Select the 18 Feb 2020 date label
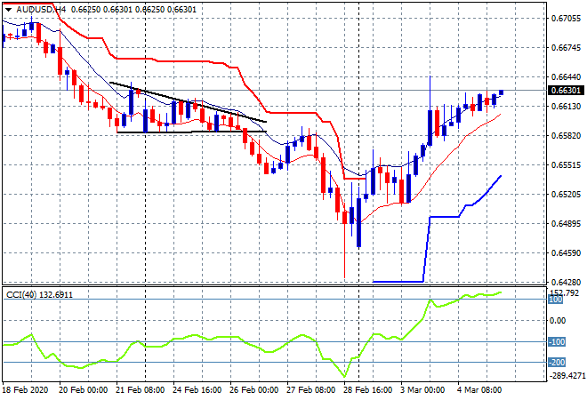Screen dimensions: 587x400 click(x=24, y=390)
